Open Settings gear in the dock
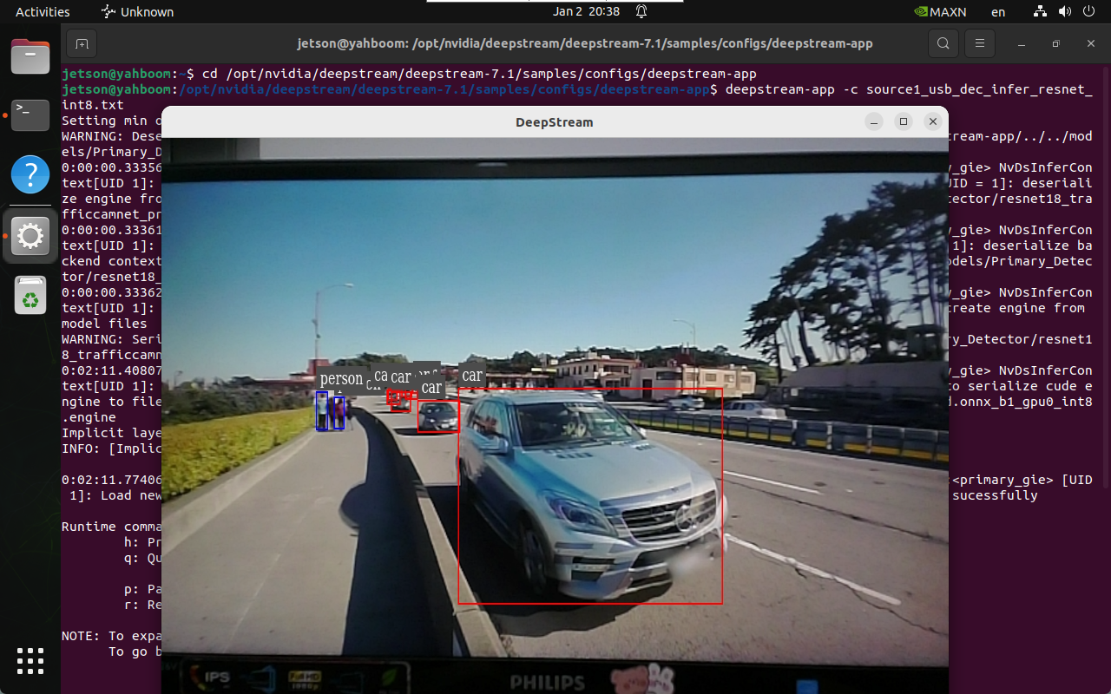The image size is (1111, 694). (x=30, y=235)
